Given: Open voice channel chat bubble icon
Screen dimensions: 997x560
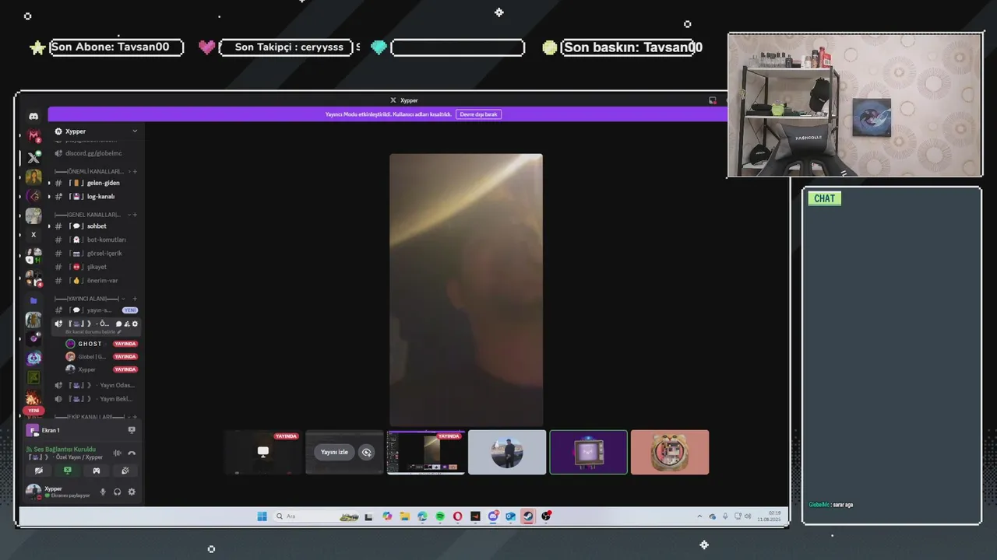Looking at the screenshot, I should click(x=119, y=324).
